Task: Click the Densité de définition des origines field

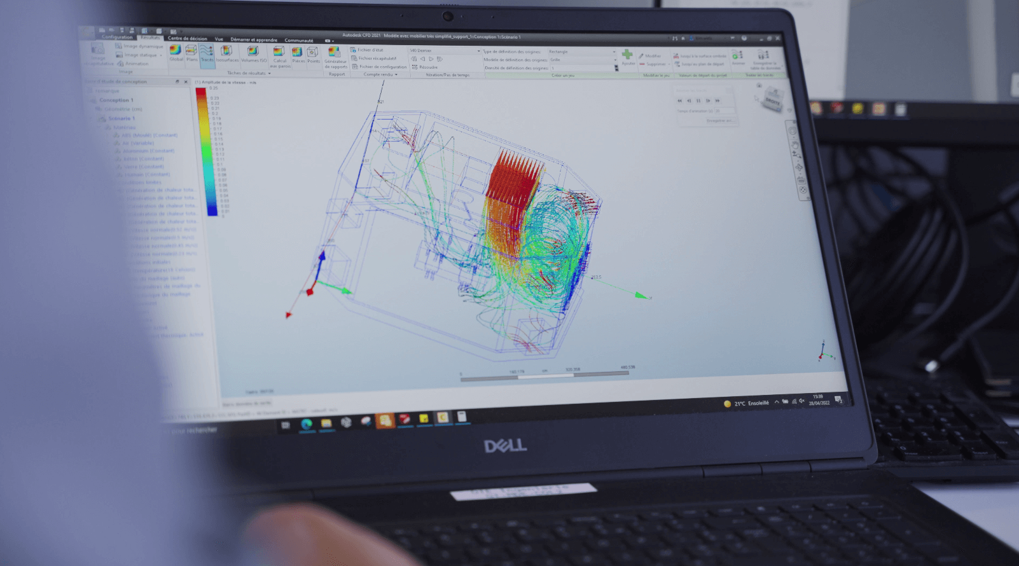Action: point(583,68)
